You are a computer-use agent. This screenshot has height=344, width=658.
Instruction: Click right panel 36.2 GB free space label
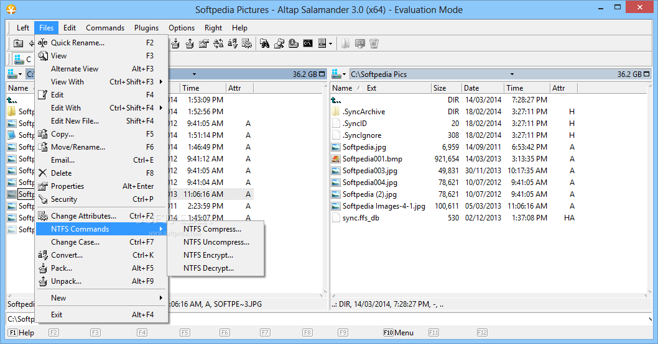tap(629, 74)
